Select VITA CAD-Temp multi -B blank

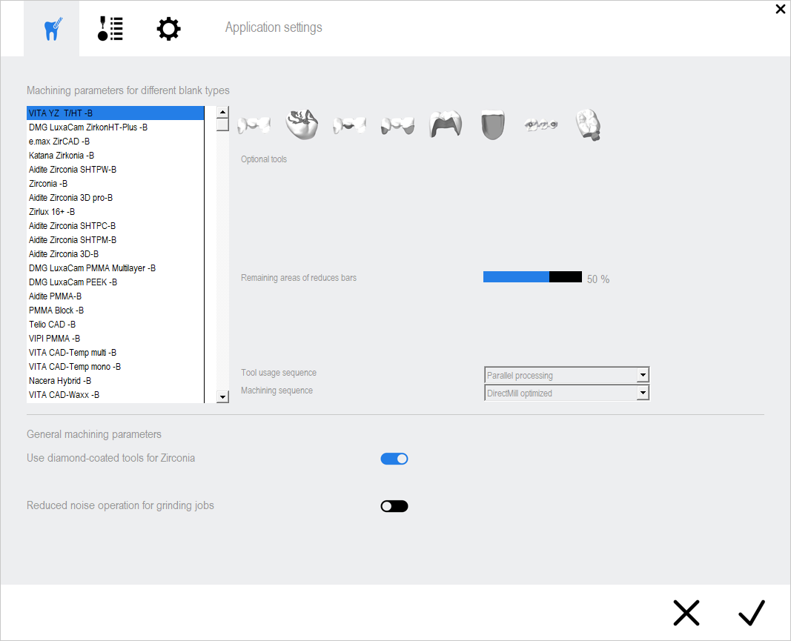pyautogui.click(x=115, y=353)
